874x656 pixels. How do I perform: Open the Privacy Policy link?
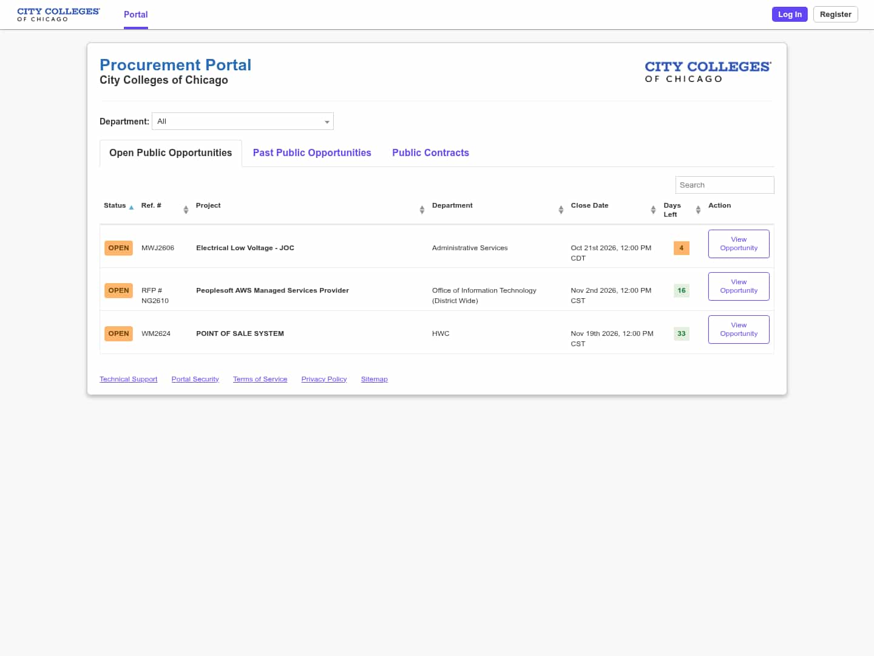pyautogui.click(x=324, y=379)
